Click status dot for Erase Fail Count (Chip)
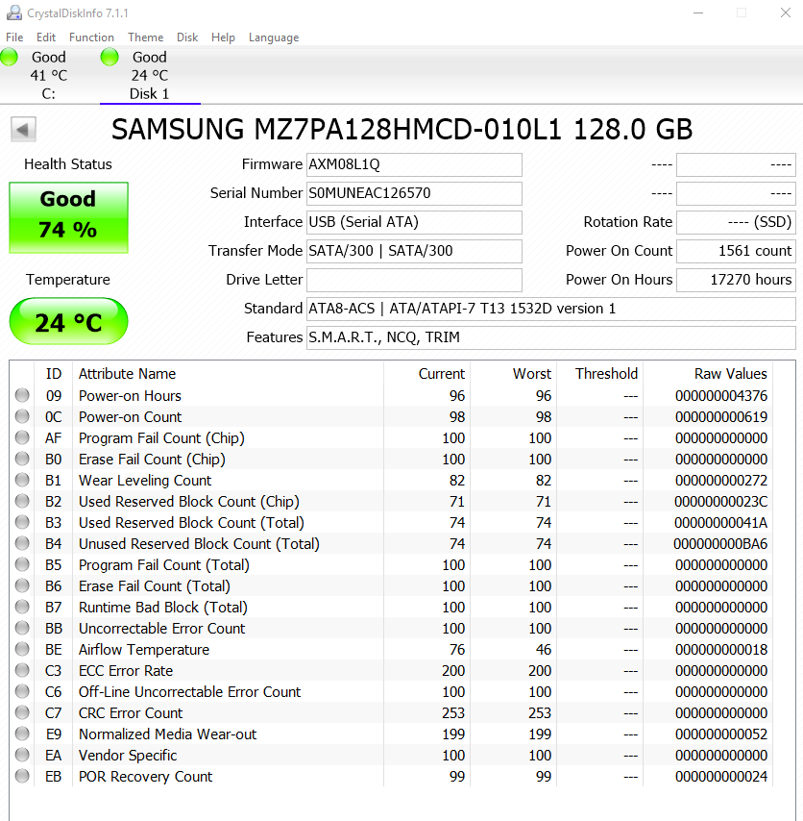 click(22, 459)
